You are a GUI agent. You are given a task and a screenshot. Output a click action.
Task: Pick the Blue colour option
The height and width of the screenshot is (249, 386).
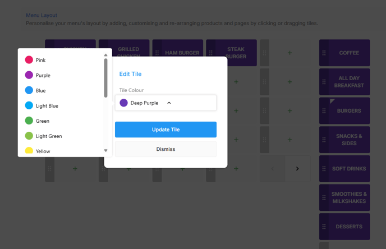point(40,90)
